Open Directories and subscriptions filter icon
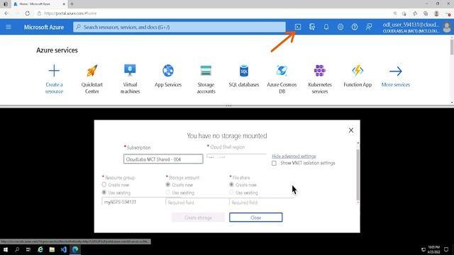 312,27
